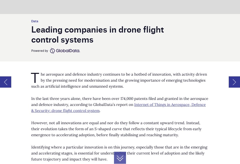Image resolution: width=240 pixels, height=164 pixels.
Task: Open the drone flight control system report link
Action: click(x=65, y=110)
